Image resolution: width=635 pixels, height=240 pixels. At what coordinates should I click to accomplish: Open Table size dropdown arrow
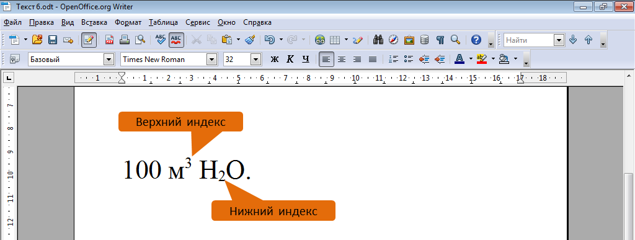[x=346, y=40]
